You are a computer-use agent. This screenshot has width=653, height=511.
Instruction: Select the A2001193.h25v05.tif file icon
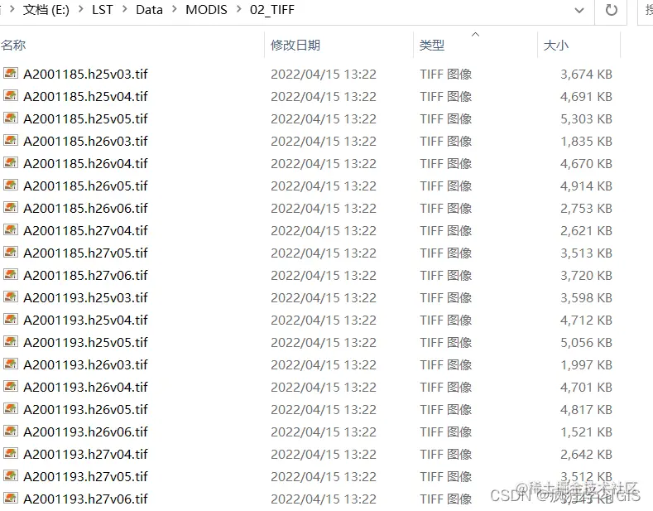coord(11,342)
